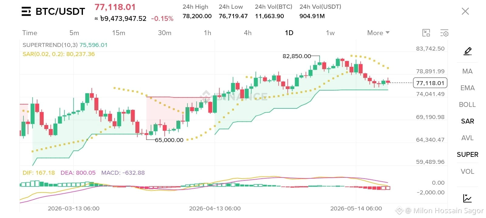Expand the More timeframes dropdown
The height and width of the screenshot is (218, 486).
[x=378, y=33]
